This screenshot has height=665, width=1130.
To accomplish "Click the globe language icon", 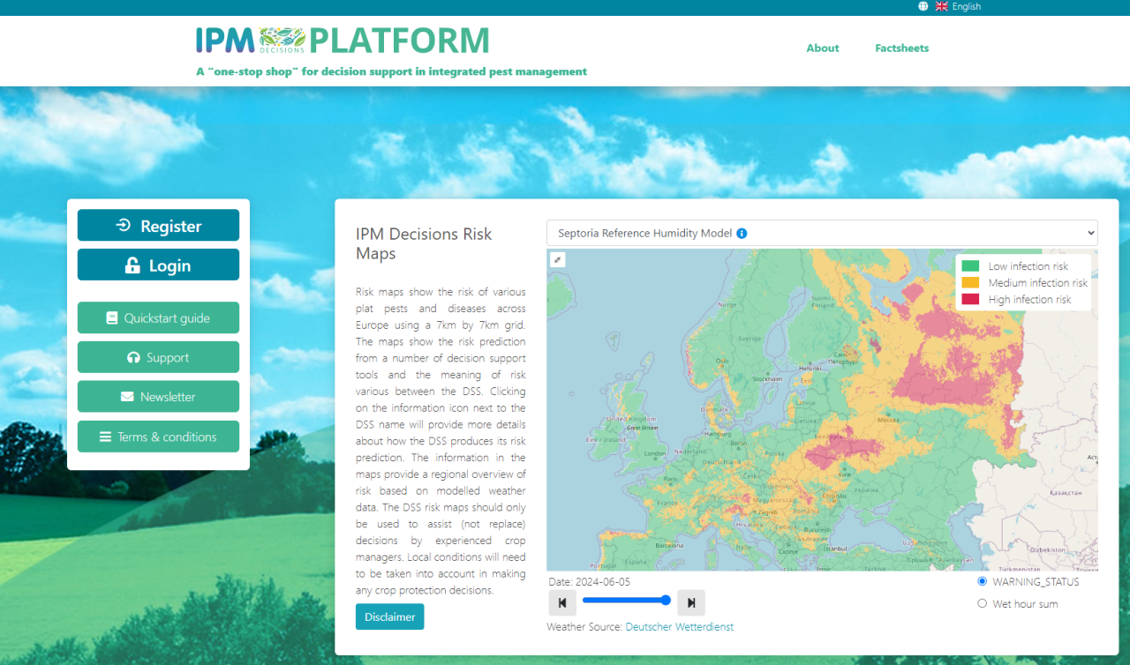I will [x=923, y=6].
